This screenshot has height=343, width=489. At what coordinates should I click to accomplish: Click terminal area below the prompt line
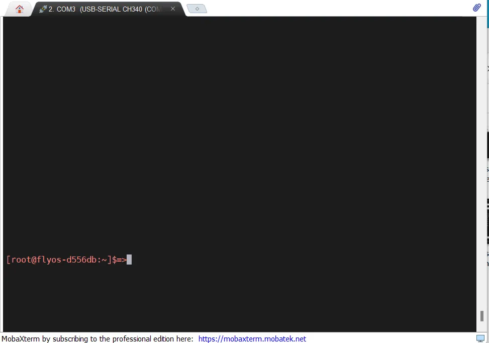236,297
